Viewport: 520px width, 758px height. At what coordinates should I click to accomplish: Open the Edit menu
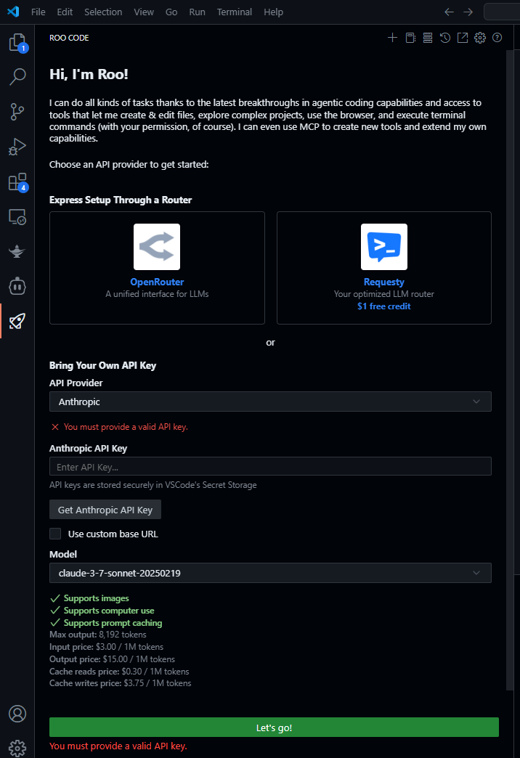click(65, 12)
